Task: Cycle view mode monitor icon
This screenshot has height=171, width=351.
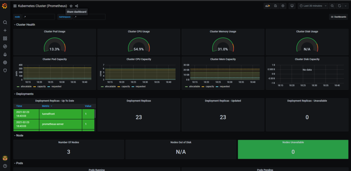Action: tap(292, 6)
